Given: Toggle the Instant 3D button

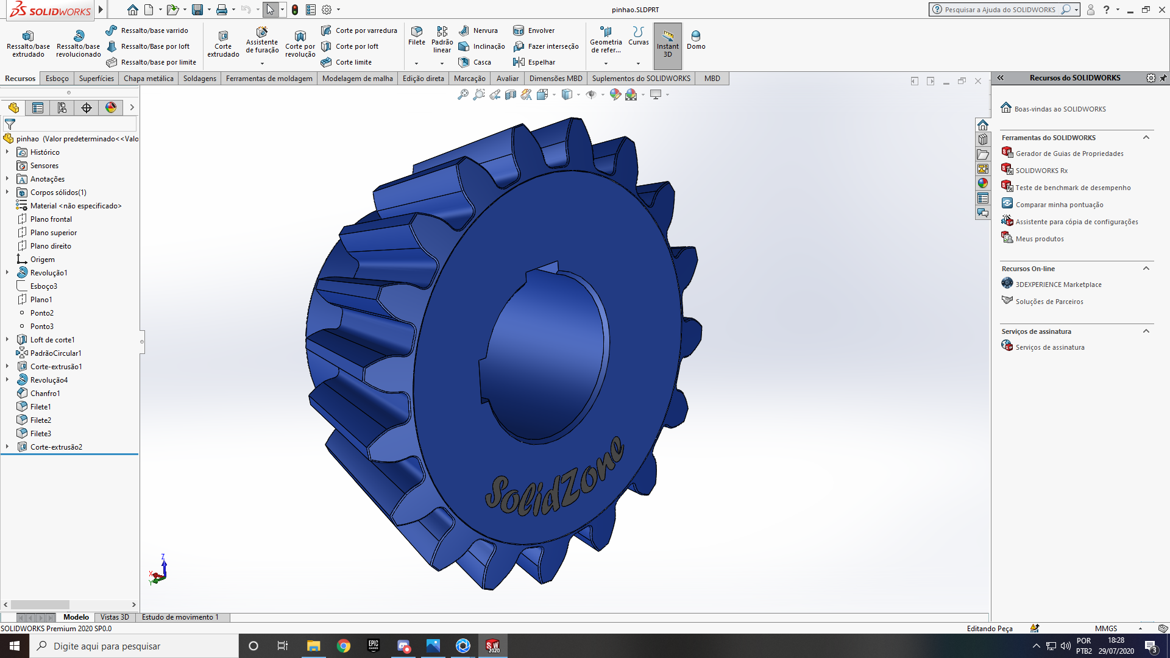Looking at the screenshot, I should tap(668, 41).
